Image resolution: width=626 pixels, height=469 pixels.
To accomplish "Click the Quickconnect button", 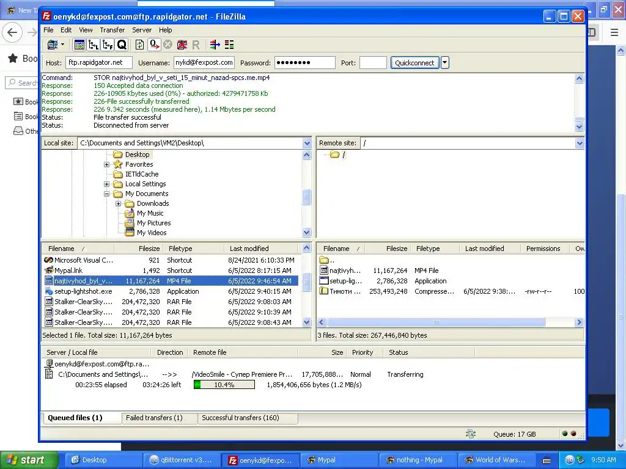I will pyautogui.click(x=414, y=63).
